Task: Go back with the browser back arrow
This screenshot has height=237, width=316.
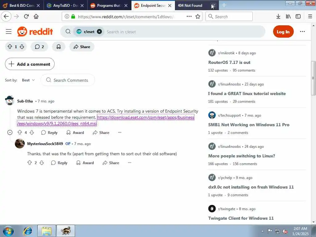Action: (6, 16)
